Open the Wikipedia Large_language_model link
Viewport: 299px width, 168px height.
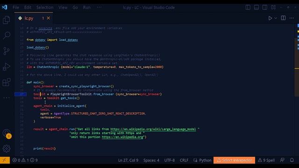tap(153, 129)
